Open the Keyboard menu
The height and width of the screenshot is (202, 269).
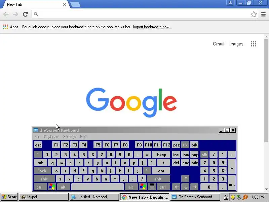52,137
